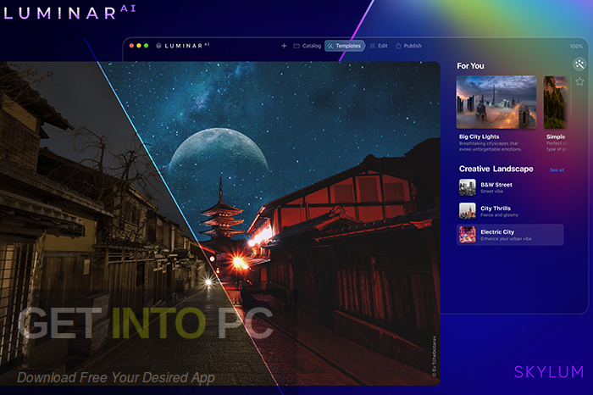
Task: Click the Electric City thumbnail icon
Action: [x=468, y=235]
